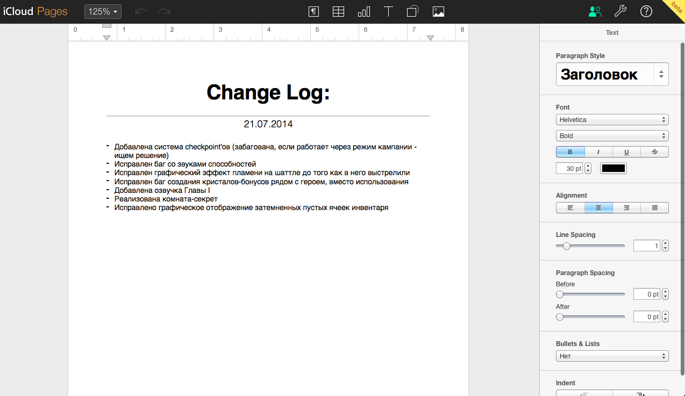Redo the last action
The image size is (685, 396).
[165, 11]
